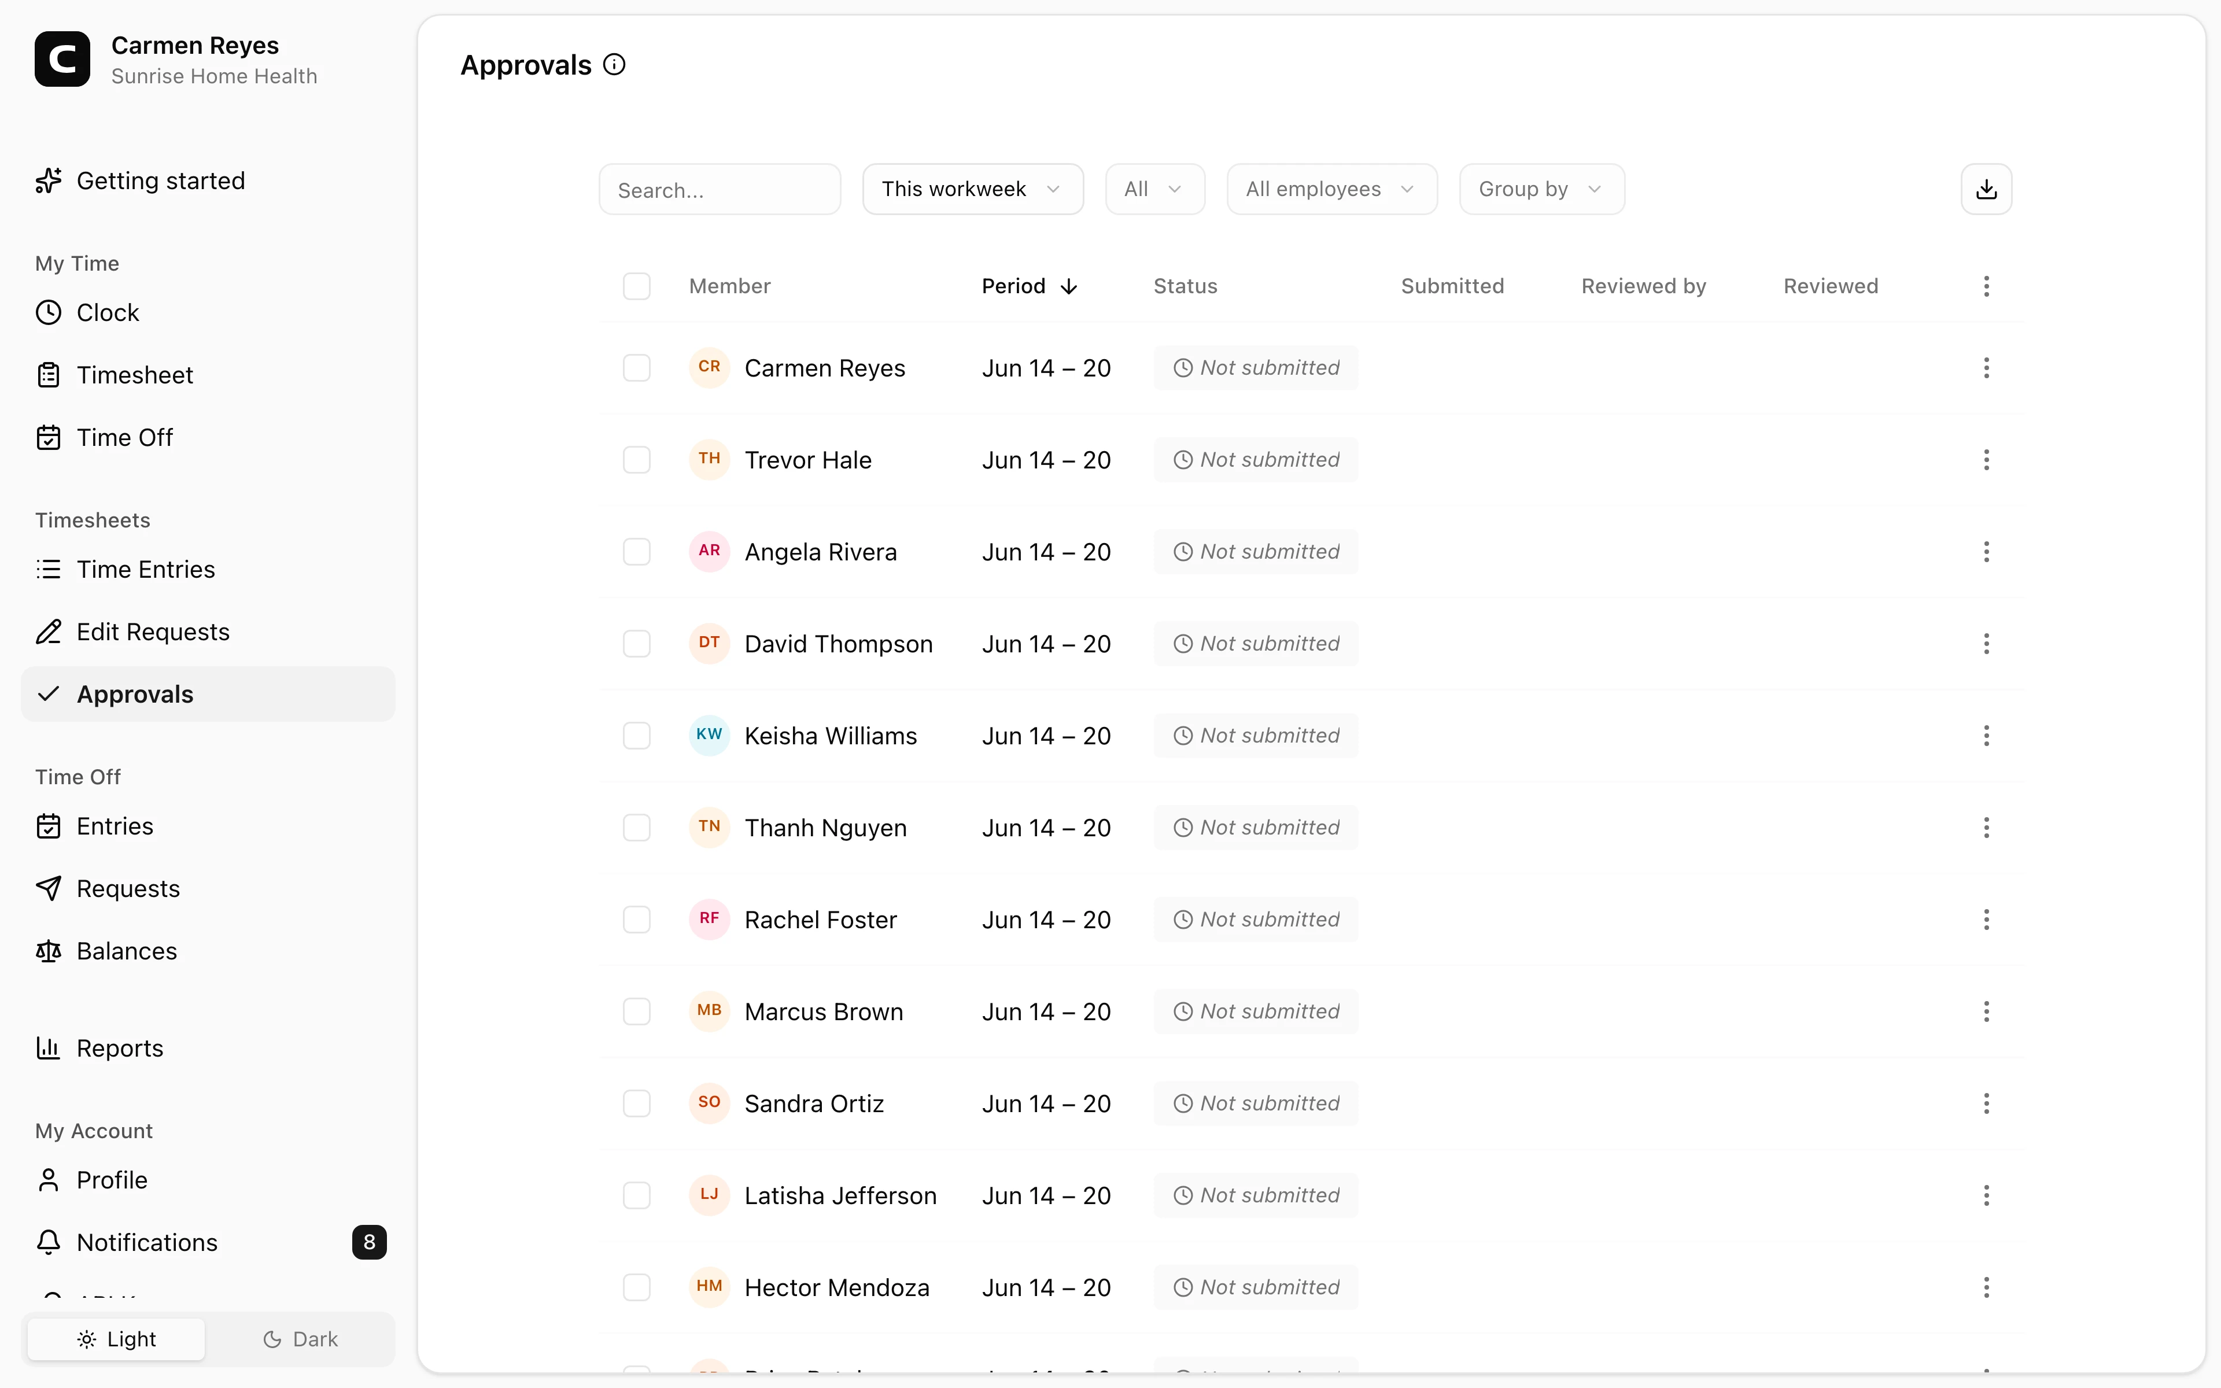The height and width of the screenshot is (1388, 2221).
Task: Check the box for Rachel Foster
Action: 637,920
